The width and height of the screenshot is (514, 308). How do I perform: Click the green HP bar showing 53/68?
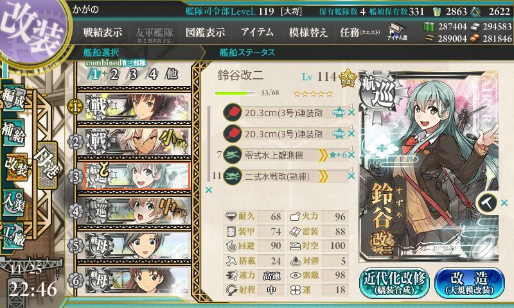click(x=235, y=93)
